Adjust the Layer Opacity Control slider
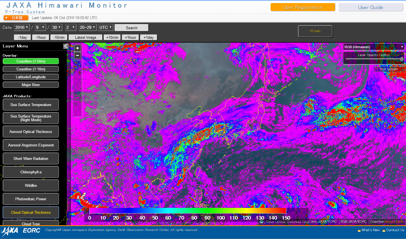 402,59
